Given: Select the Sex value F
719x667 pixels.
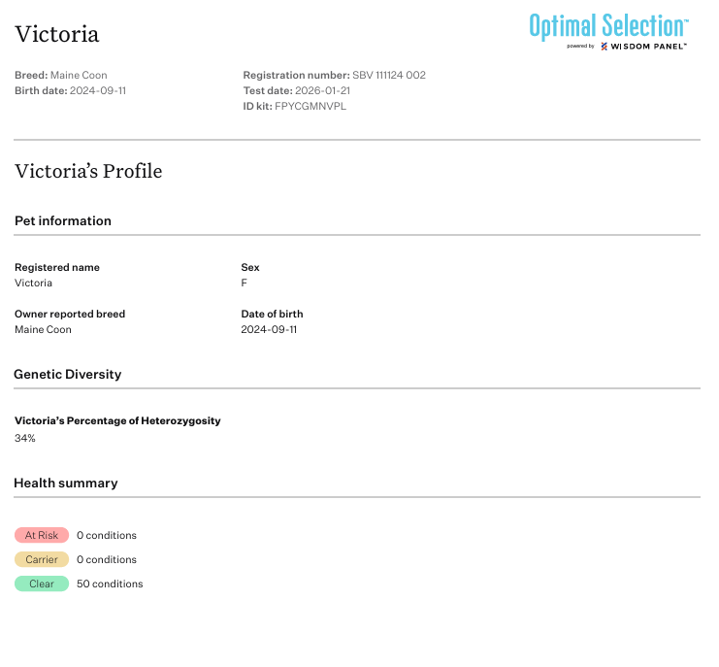Looking at the screenshot, I should pyautogui.click(x=245, y=283).
